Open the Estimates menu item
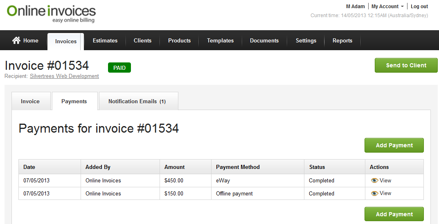Screen dimensions: 439x224 (x=105, y=40)
